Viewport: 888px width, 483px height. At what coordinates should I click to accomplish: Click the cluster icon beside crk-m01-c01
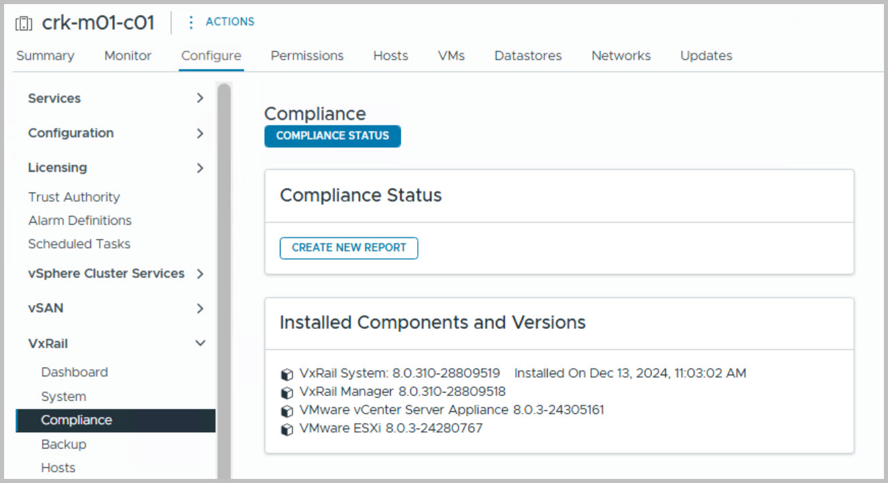24,24
